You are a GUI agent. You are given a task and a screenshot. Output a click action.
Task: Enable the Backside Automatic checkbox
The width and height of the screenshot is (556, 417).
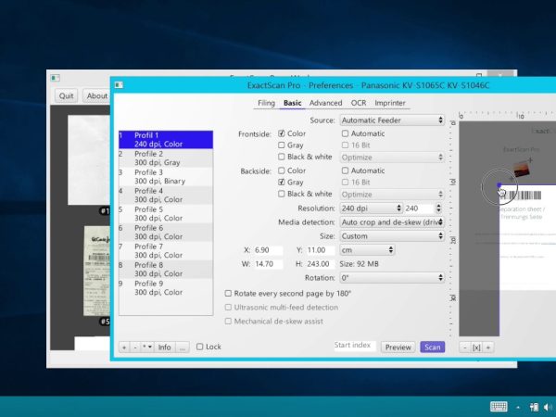coord(345,171)
